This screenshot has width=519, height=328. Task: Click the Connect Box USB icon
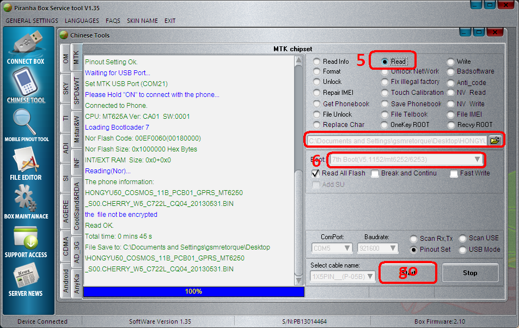26,43
